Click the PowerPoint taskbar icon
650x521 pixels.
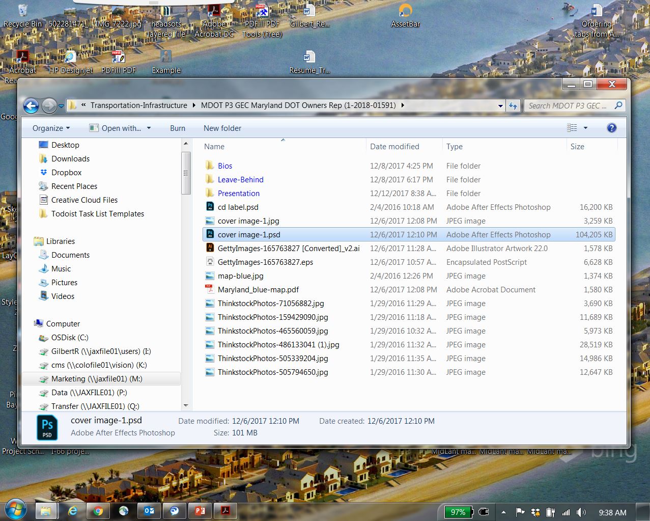pos(200,511)
